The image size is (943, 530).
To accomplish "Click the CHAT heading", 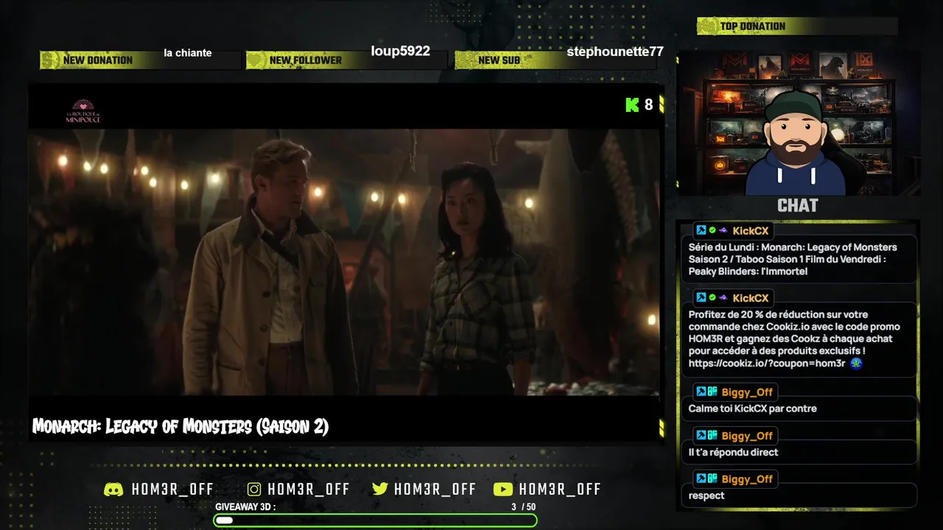I will [798, 205].
